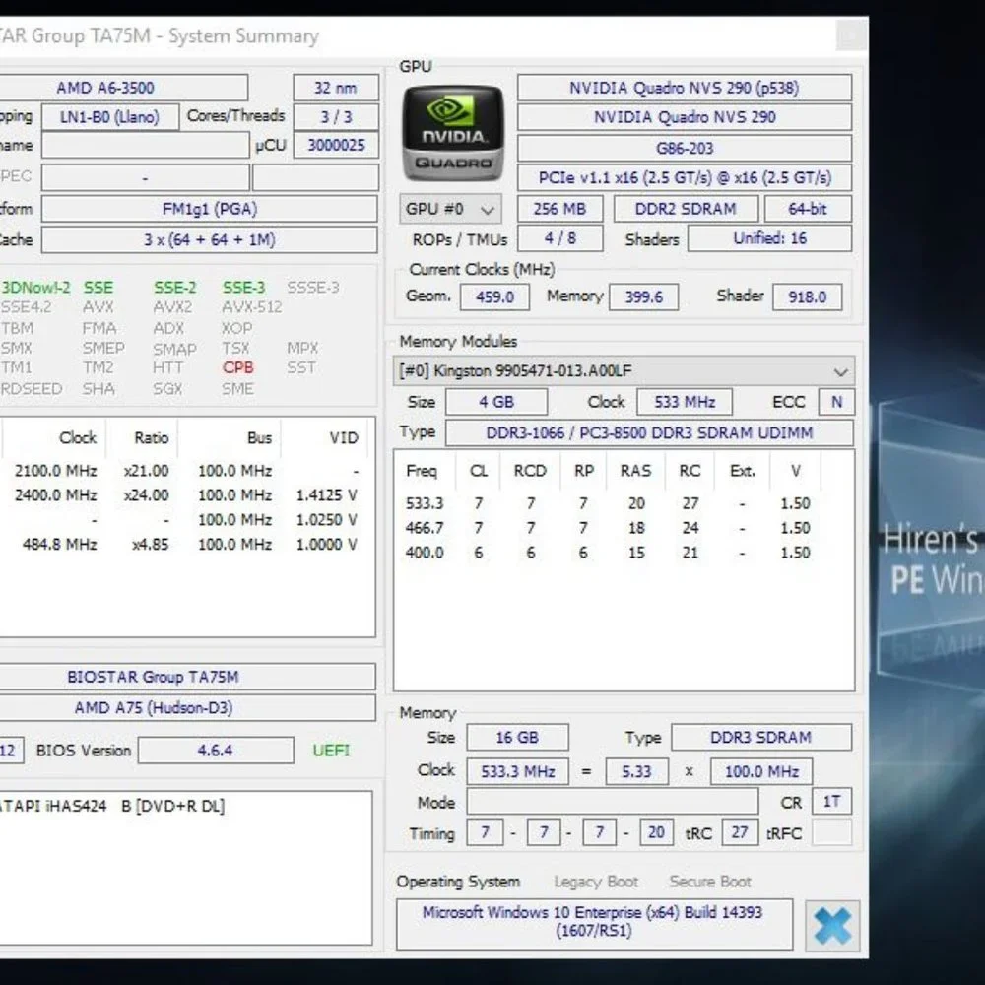Click the Shader clock value 918.0
Viewport: 985px width, 985px height.
point(808,297)
